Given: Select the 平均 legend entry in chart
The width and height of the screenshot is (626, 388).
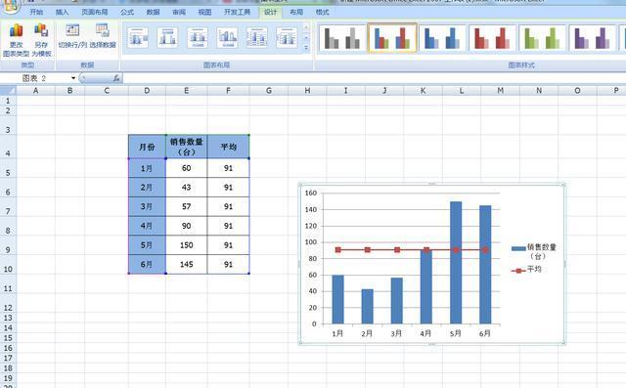Looking at the screenshot, I should coord(526,270).
